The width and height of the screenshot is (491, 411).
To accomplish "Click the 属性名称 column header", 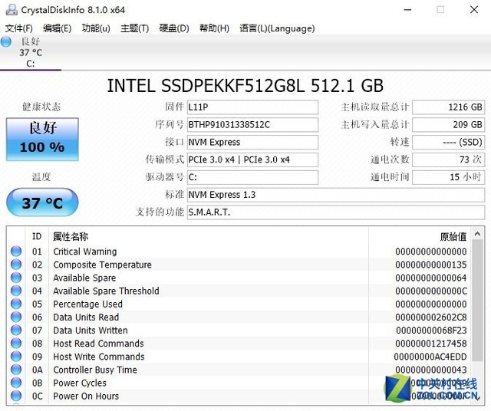I will pyautogui.click(x=209, y=236).
